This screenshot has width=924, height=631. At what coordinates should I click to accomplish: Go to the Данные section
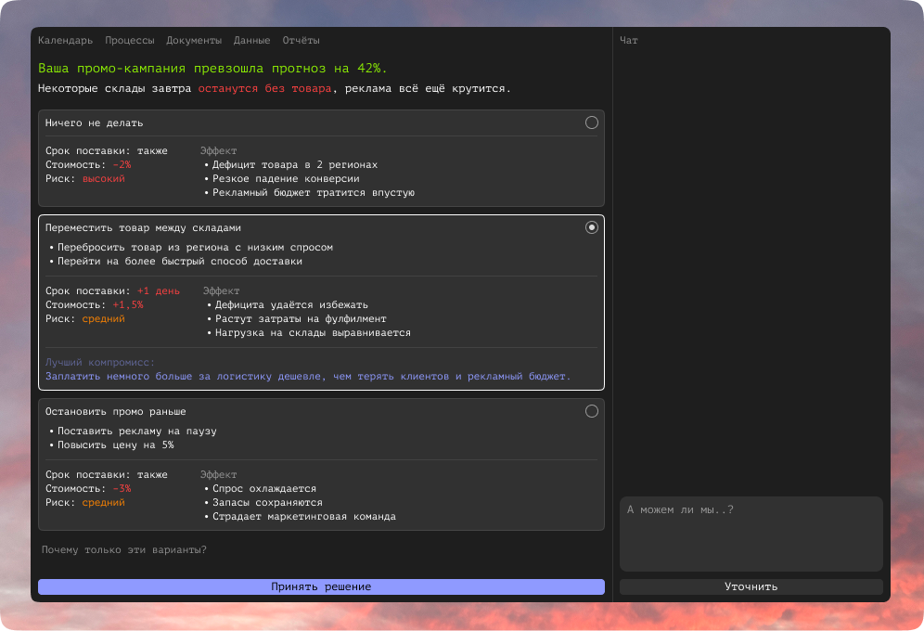[251, 41]
